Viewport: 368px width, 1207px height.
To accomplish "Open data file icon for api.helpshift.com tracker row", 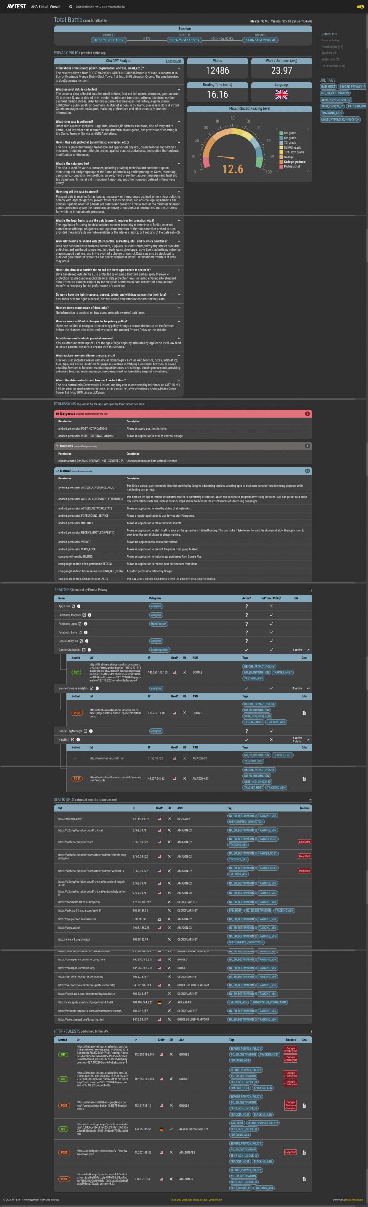I will pyautogui.click(x=304, y=779).
